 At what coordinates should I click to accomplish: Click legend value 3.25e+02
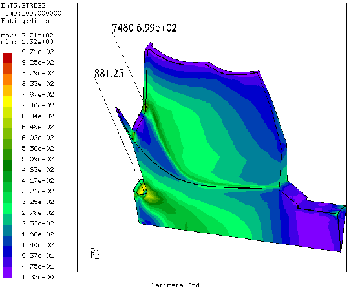click(37, 202)
